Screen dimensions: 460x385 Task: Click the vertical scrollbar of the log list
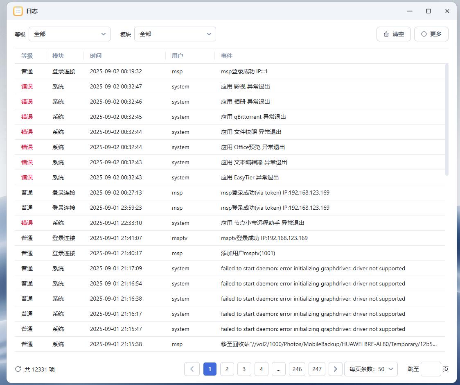click(x=446, y=120)
